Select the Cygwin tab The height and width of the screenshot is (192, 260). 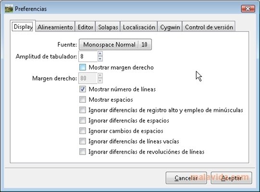[170, 27]
